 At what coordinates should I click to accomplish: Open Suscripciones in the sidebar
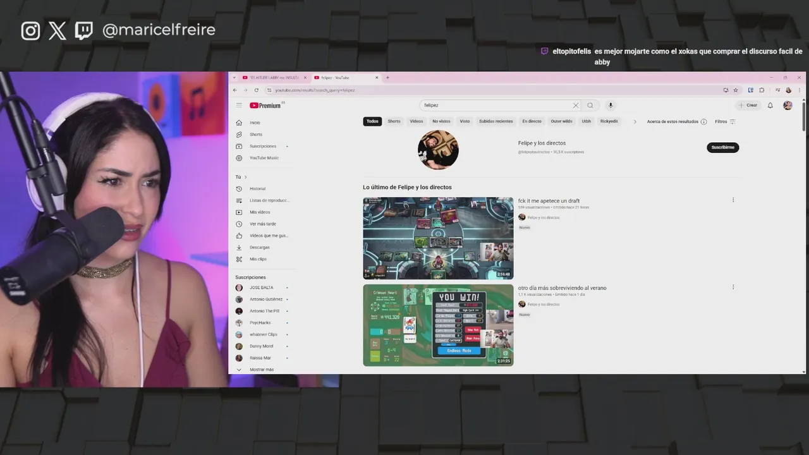pyautogui.click(x=264, y=146)
